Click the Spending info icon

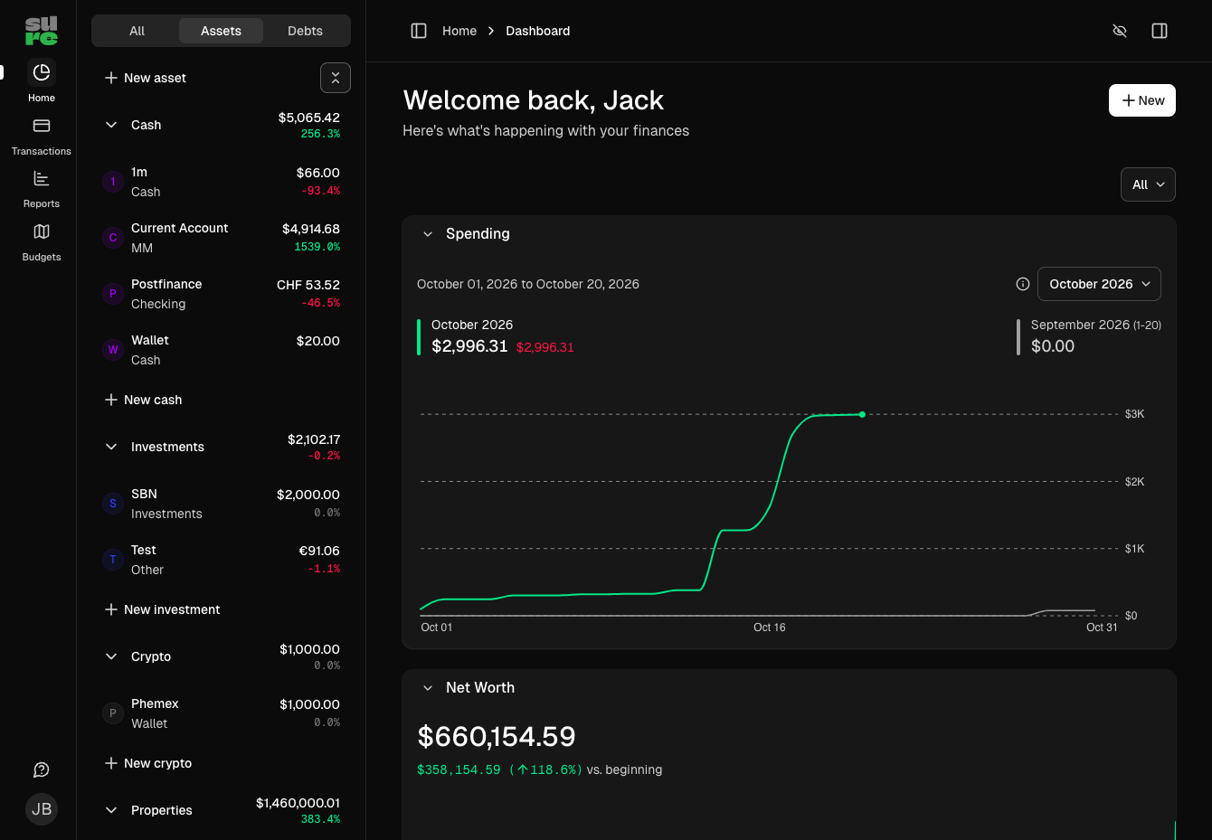pos(1023,284)
